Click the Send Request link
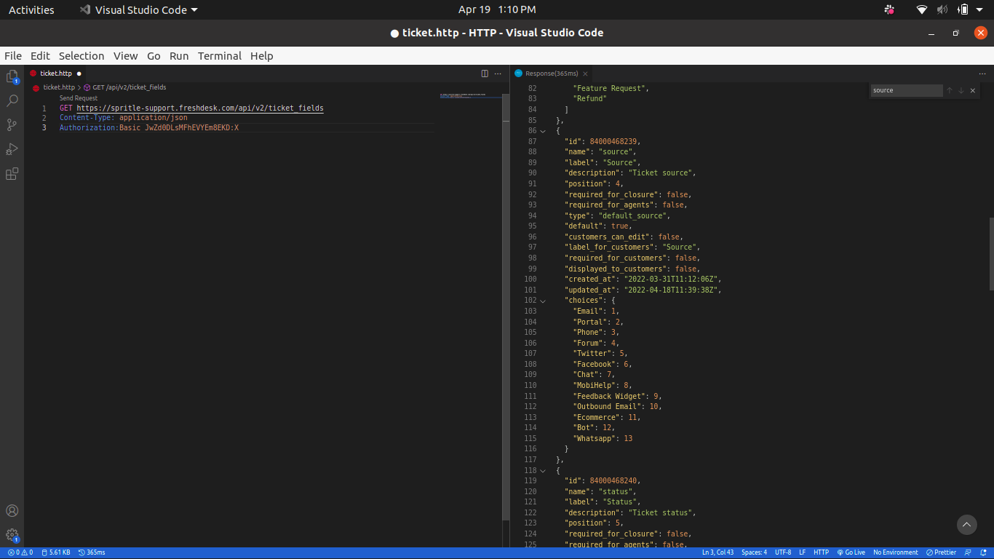 pos(79,98)
